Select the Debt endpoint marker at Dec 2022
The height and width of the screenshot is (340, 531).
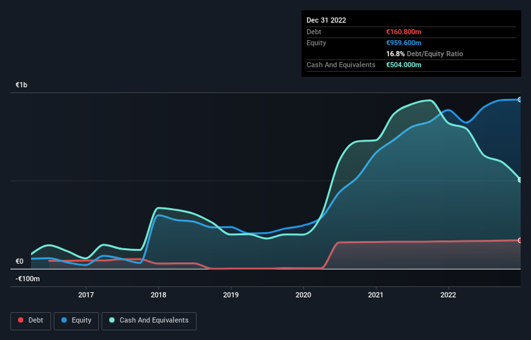[x=520, y=240]
